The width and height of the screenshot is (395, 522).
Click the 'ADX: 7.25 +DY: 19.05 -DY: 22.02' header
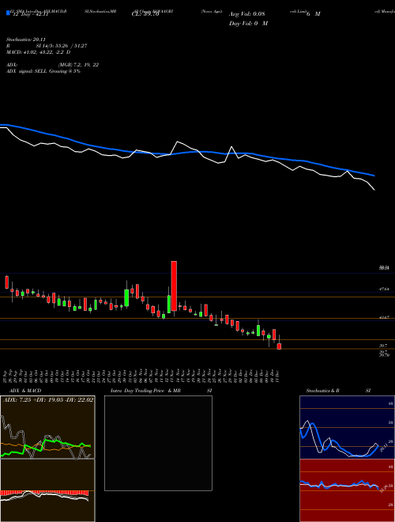pos(48,399)
